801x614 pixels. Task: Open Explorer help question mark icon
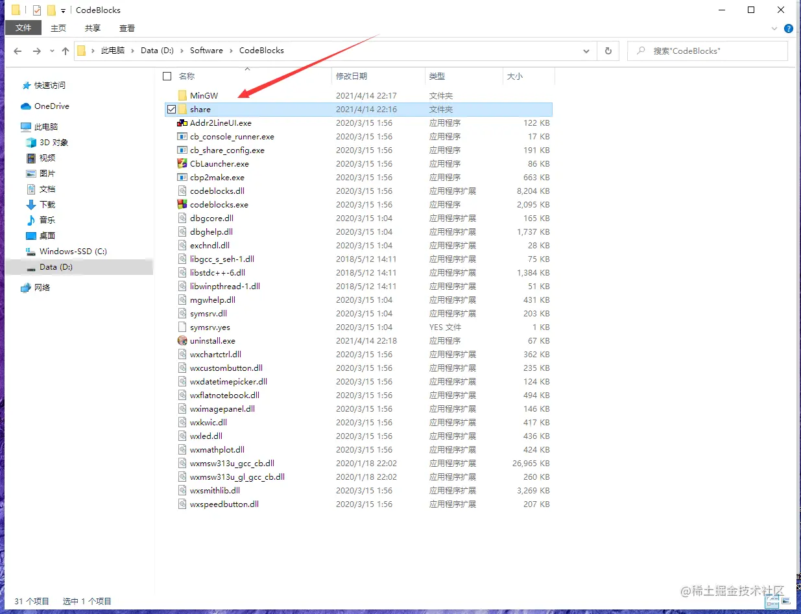(789, 29)
